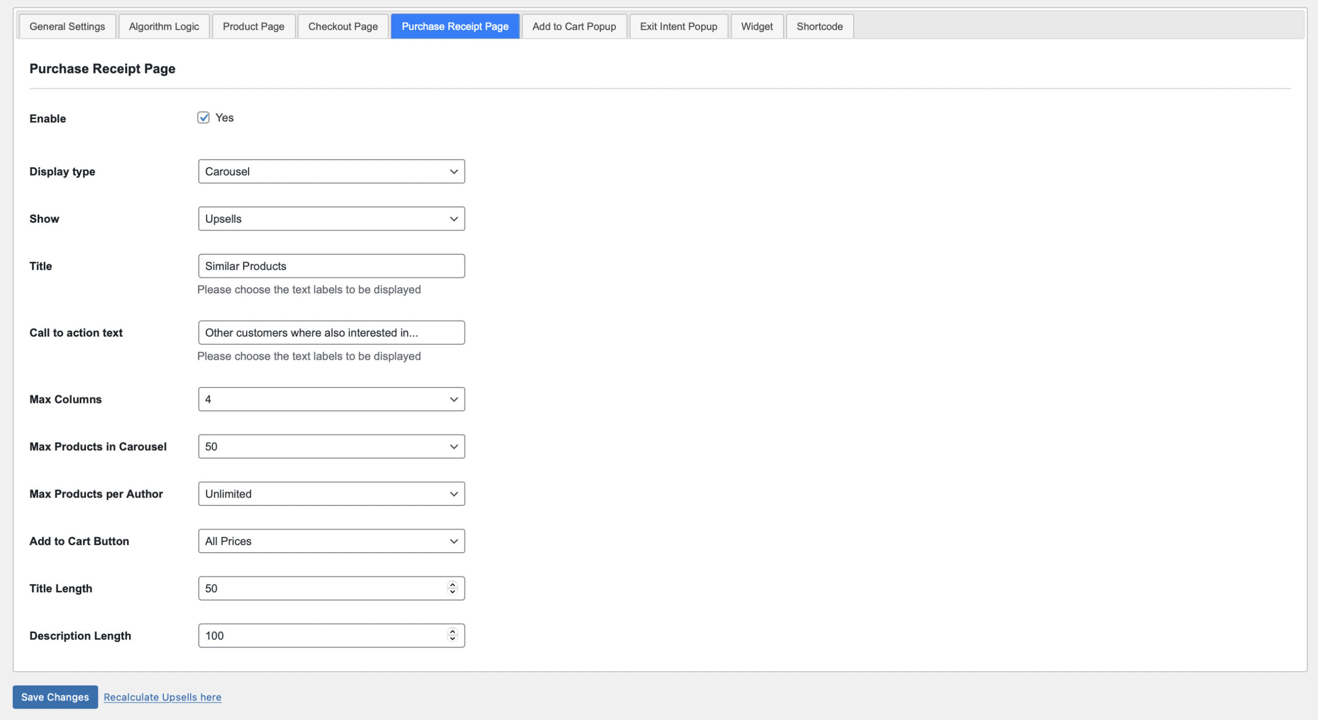
Task: Follow the Recalculate Upsells here link
Action: [163, 697]
